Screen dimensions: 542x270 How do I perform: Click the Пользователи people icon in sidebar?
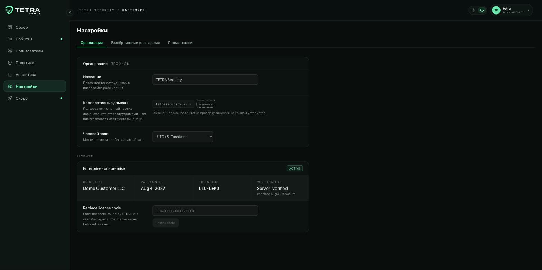tap(10, 51)
